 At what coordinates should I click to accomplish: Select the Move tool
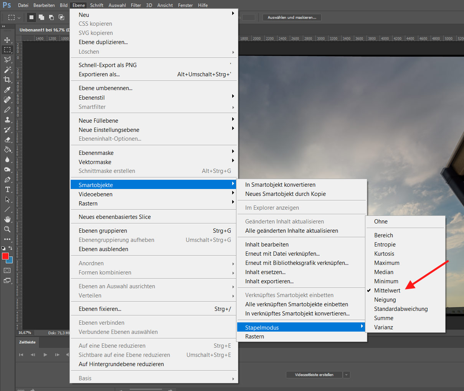(x=7, y=40)
